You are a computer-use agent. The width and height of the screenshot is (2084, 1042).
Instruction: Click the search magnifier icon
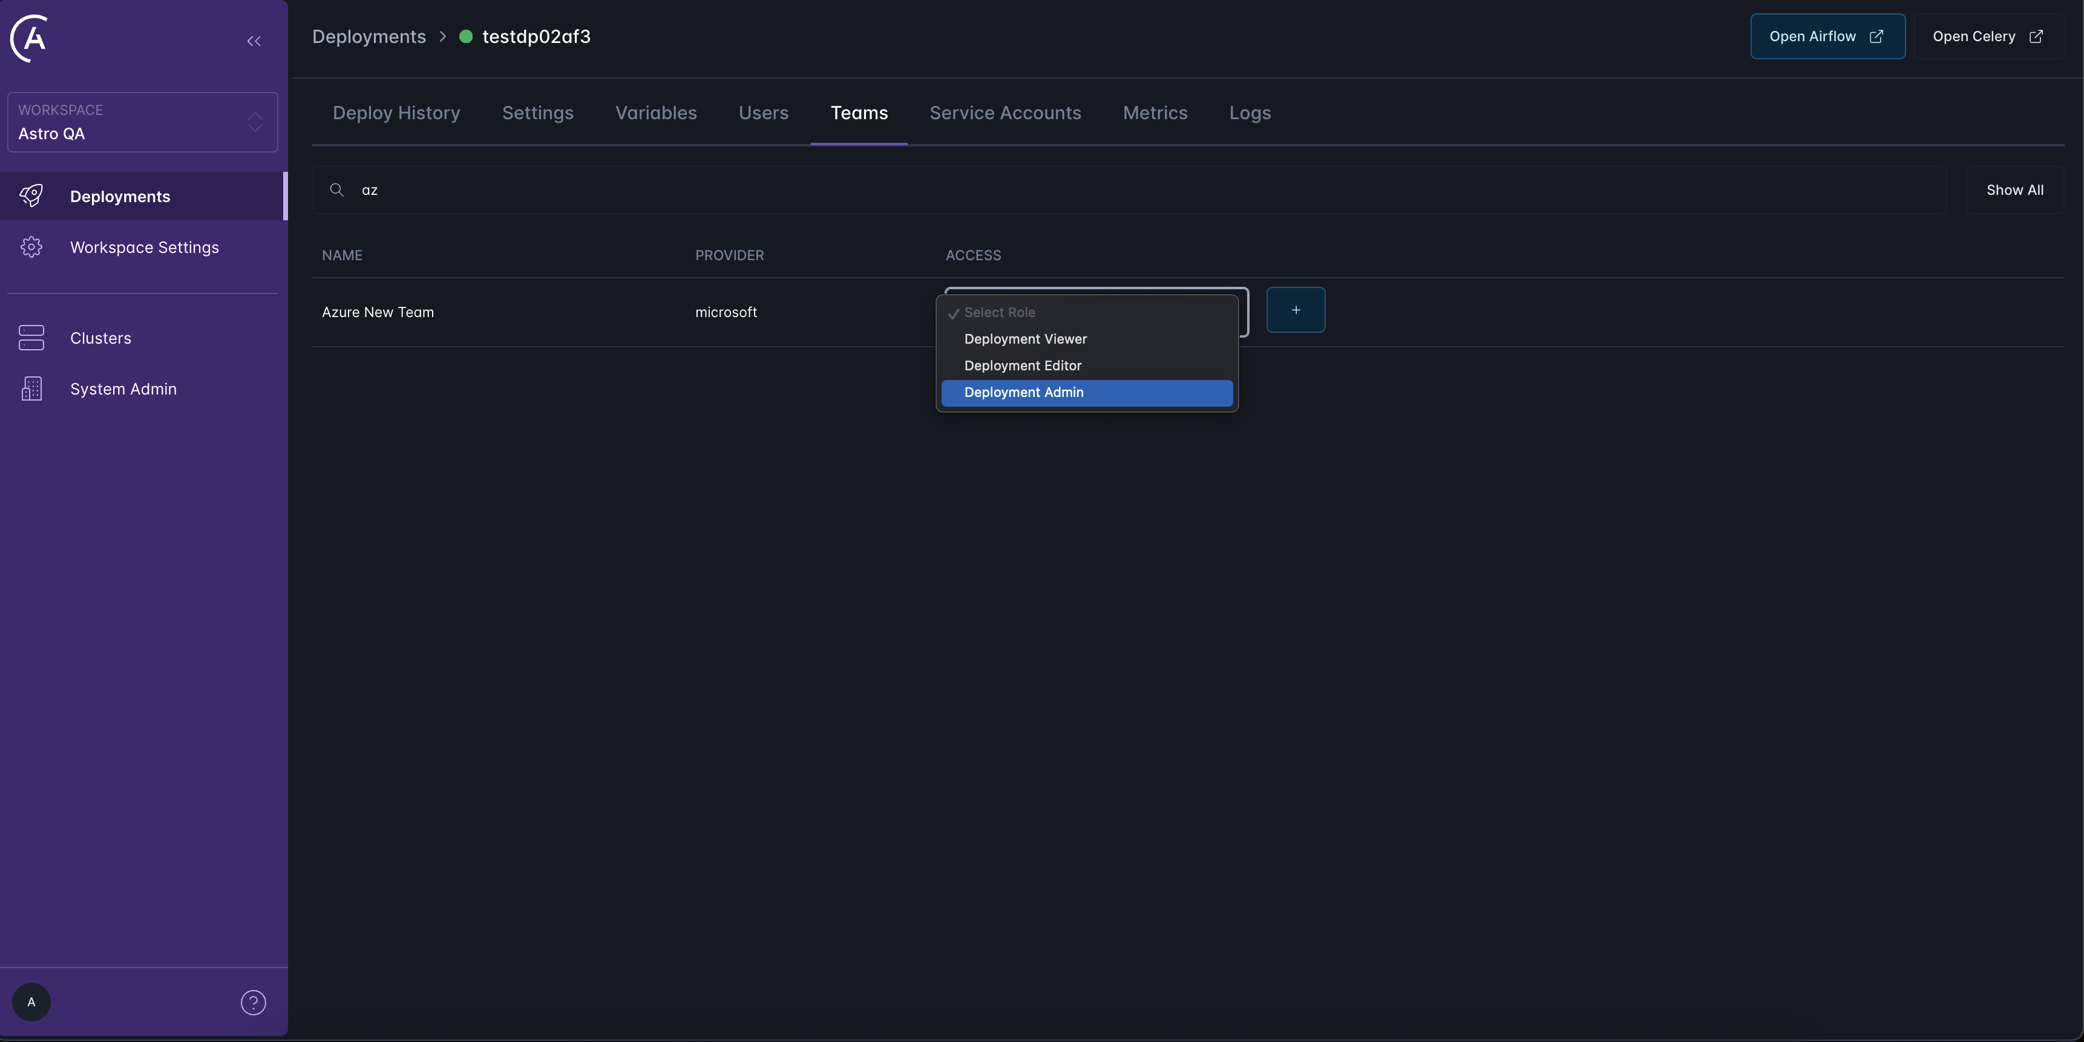pos(338,189)
